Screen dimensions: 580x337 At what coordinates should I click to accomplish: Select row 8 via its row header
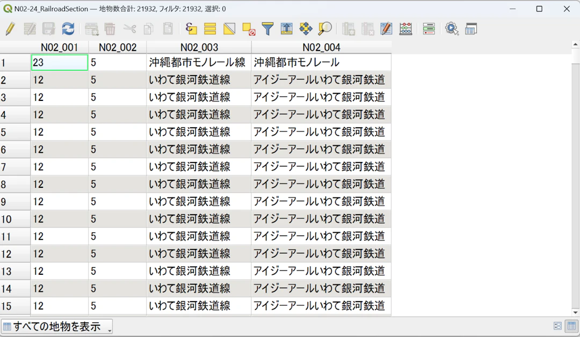pos(15,184)
